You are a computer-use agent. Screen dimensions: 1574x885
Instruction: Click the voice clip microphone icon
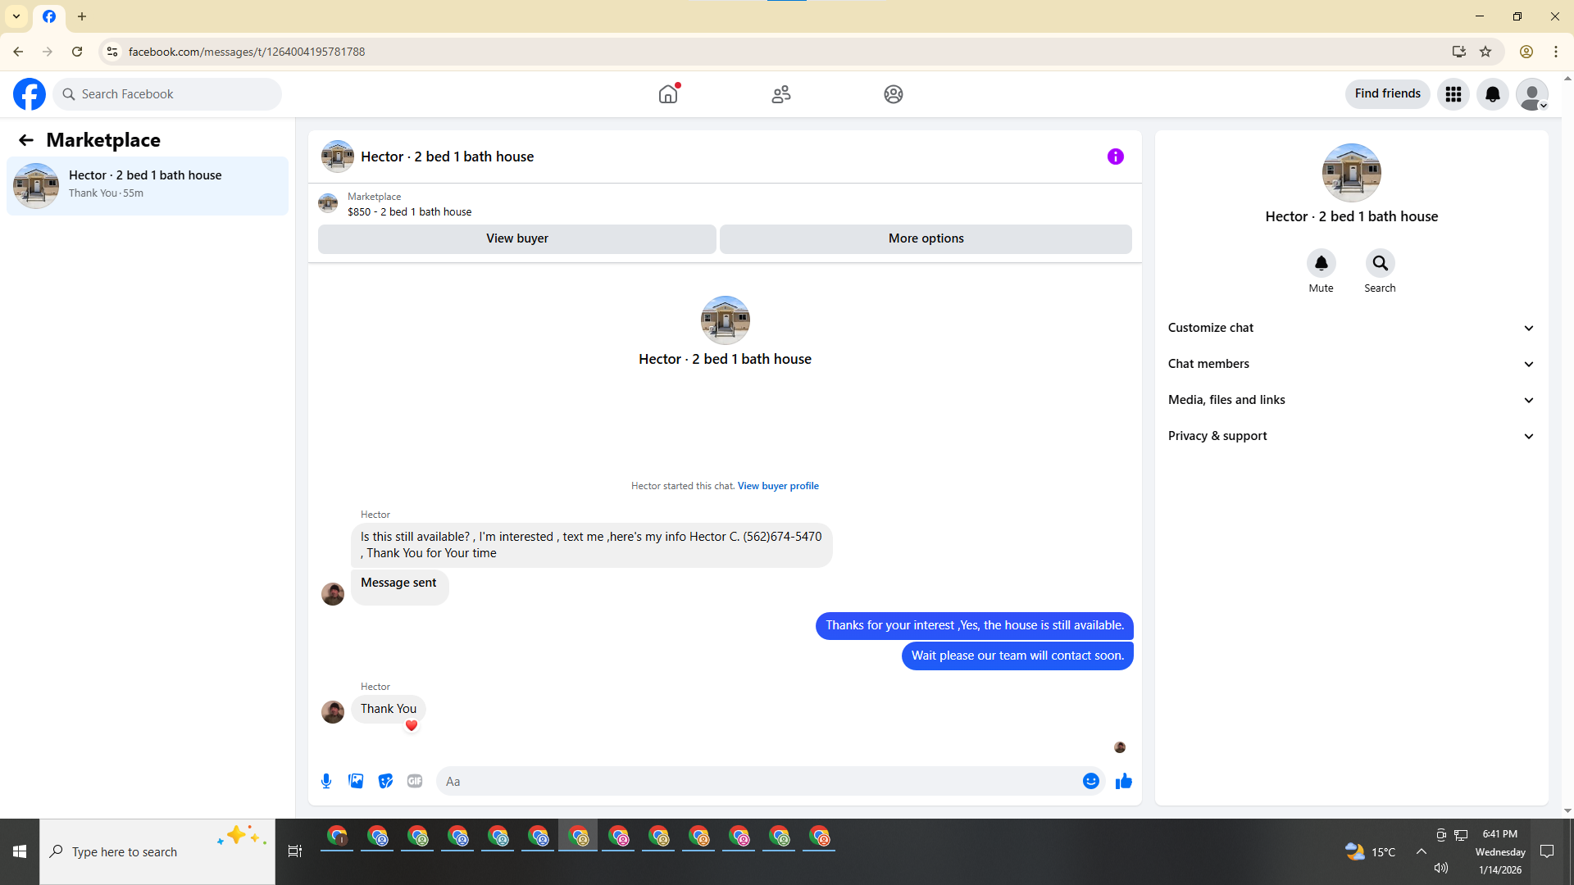(326, 781)
